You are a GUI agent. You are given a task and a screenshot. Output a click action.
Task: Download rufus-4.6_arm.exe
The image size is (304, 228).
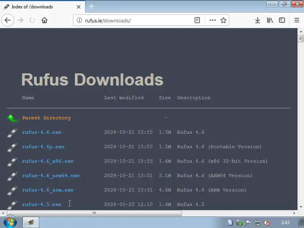48,190
